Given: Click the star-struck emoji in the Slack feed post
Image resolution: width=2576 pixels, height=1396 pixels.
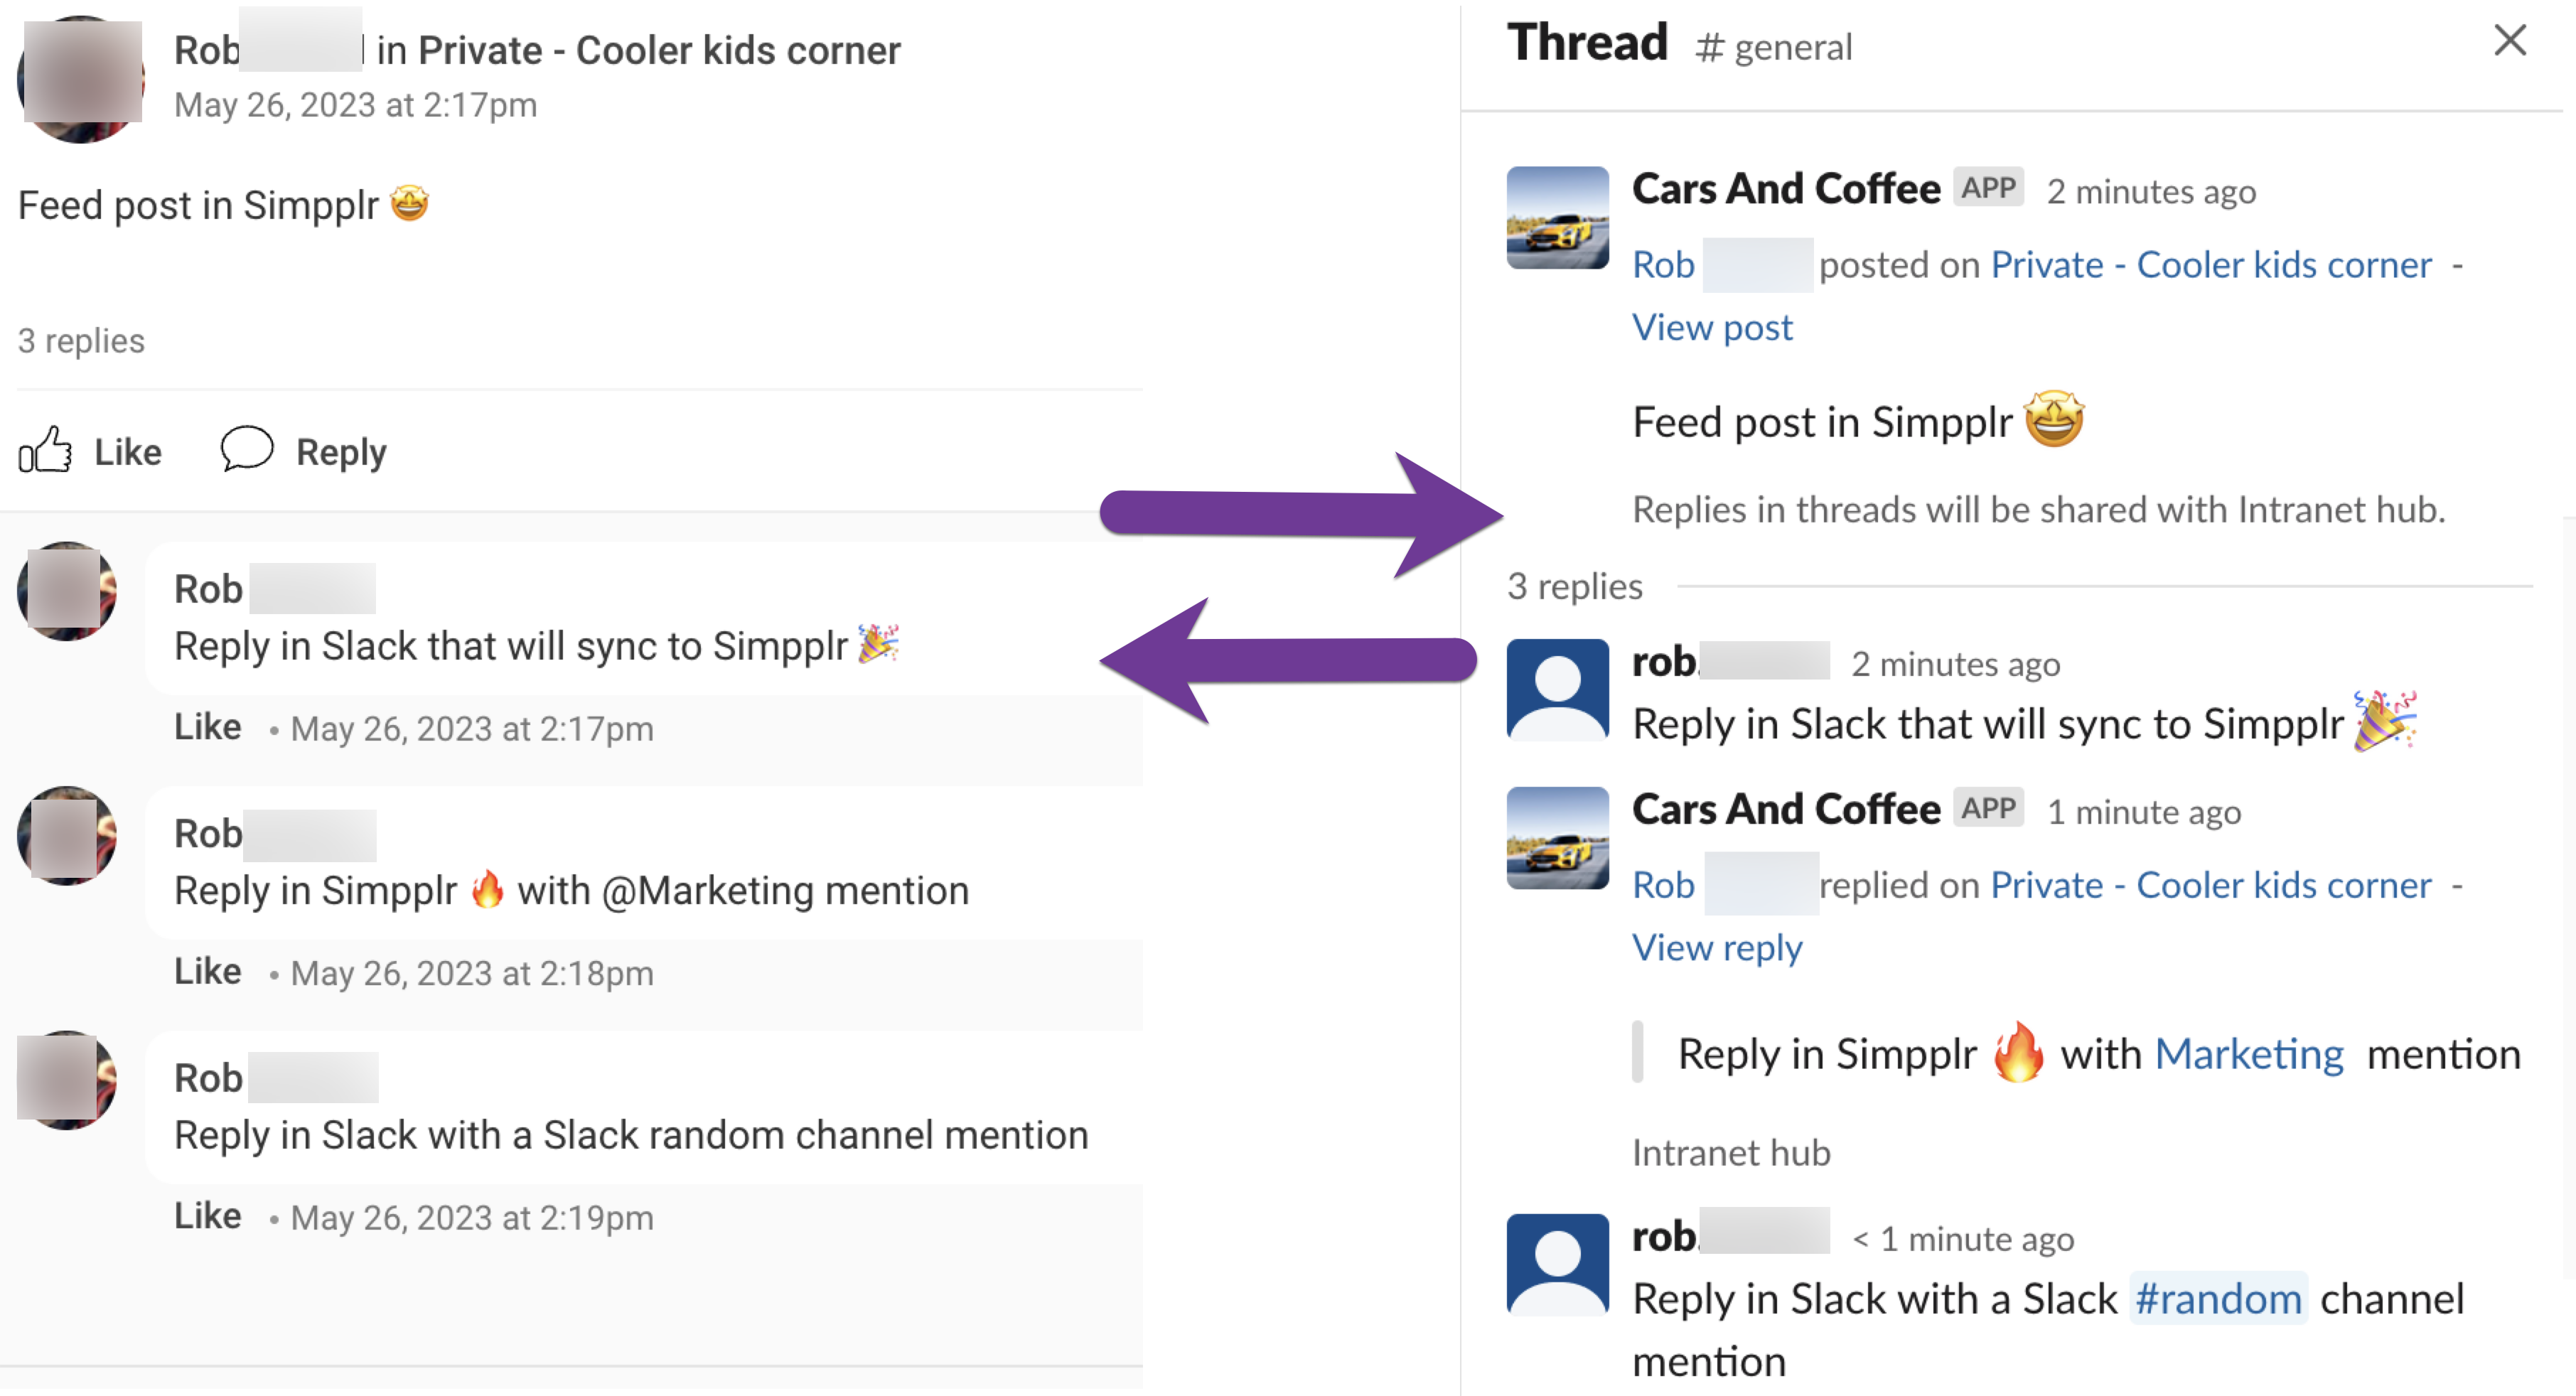Looking at the screenshot, I should 2054,419.
